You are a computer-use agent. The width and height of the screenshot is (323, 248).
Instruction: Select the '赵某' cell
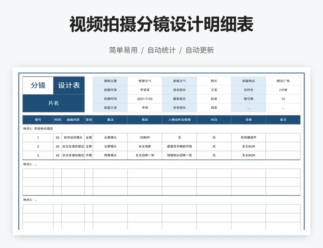(x=214, y=99)
